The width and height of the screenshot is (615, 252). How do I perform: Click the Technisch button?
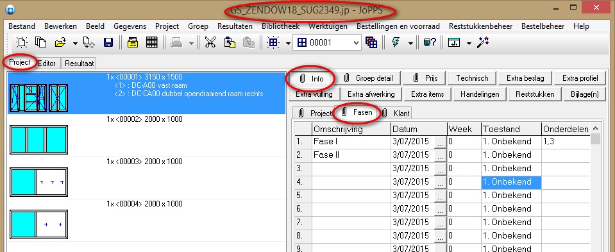pos(472,78)
